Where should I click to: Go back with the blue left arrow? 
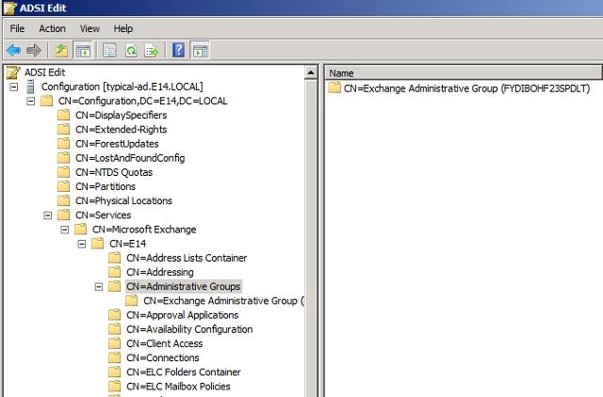pos(14,50)
